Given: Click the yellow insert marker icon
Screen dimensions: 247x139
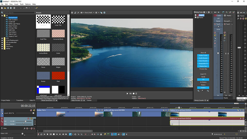Looking at the screenshot, I should tap(105, 134).
